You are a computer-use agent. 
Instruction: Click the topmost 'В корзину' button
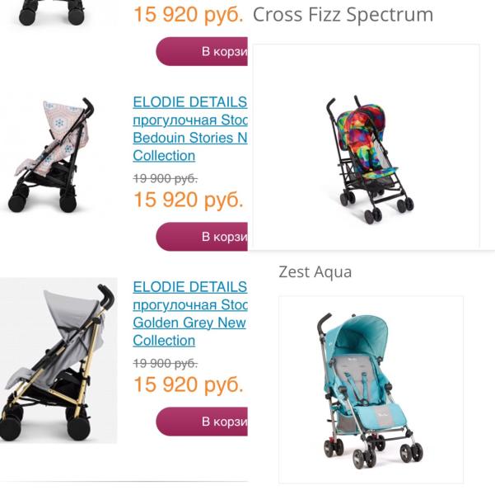click(x=203, y=51)
